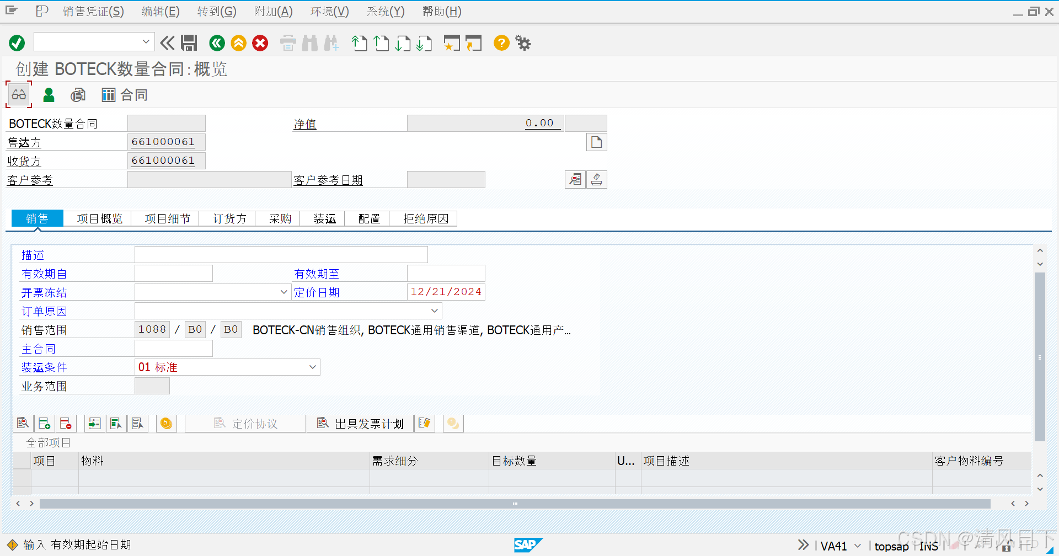This screenshot has height=556, width=1059.
Task: Click the red Cancel X icon
Action: [x=260, y=43]
